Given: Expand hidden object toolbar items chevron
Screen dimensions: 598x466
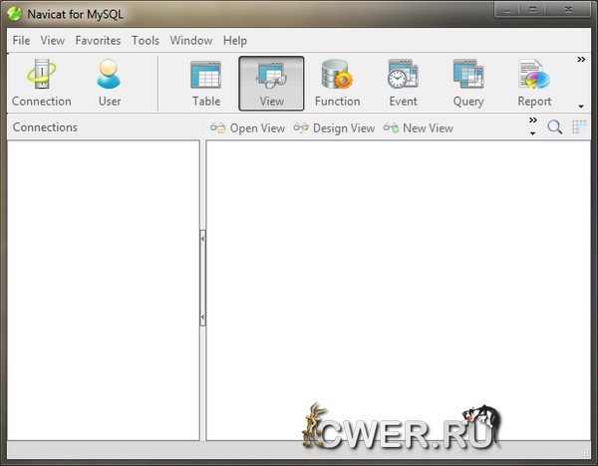Looking at the screenshot, I should [533, 120].
